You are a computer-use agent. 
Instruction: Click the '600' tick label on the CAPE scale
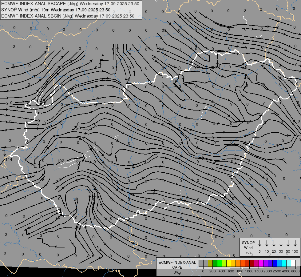coord(231,271)
